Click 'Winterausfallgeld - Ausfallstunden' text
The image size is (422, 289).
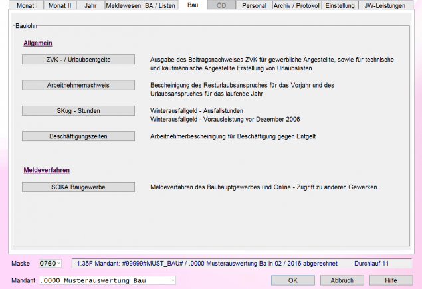[x=197, y=110]
